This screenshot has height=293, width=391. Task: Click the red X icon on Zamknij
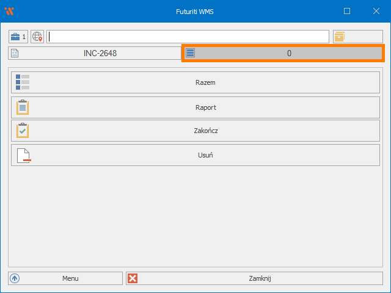point(133,278)
